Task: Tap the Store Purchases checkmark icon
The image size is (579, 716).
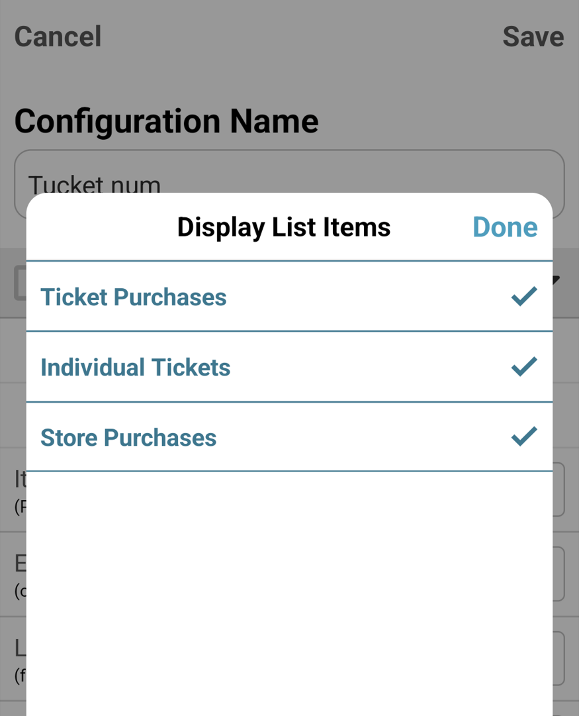Action: [x=524, y=436]
